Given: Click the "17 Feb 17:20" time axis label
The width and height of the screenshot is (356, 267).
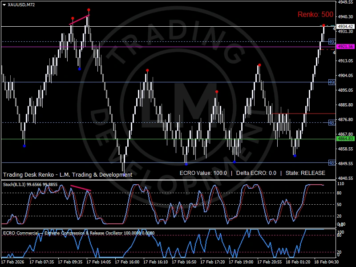Looking at the screenshot, I should pyautogui.click(x=213, y=262).
